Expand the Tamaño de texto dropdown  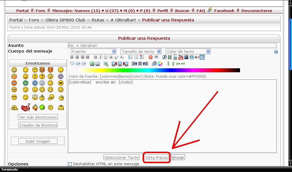141,51
